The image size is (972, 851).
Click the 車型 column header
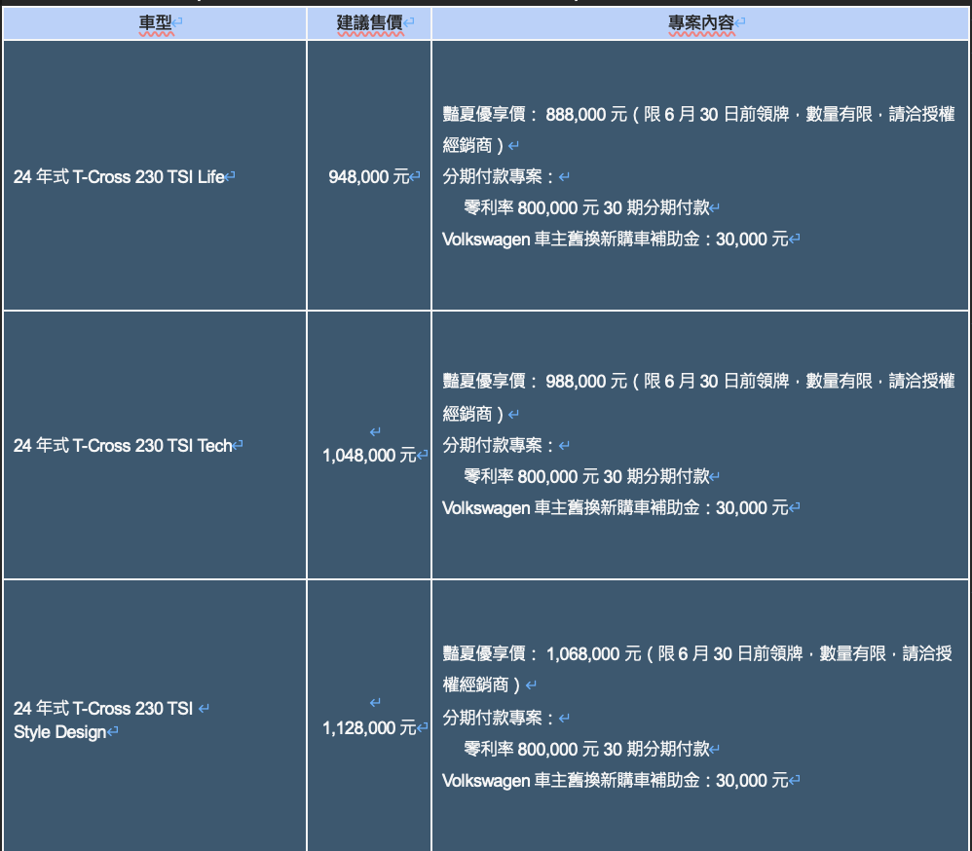tap(156, 22)
